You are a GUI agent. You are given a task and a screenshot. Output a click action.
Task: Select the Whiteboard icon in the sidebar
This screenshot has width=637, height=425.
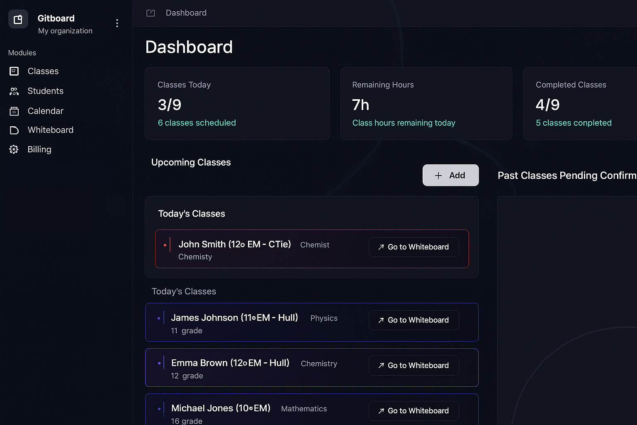pos(14,130)
